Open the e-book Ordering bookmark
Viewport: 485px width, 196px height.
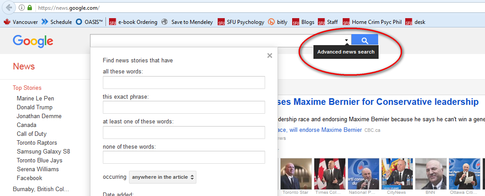coord(133,22)
